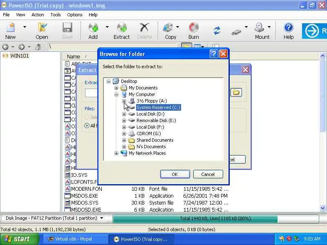Click the Up one level icon

pyautogui.click(x=38, y=47)
